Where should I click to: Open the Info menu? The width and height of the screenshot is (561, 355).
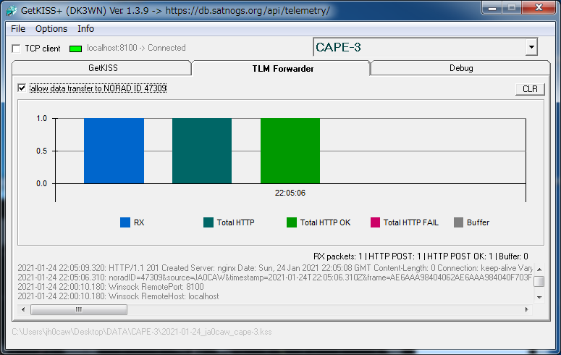(x=86, y=29)
